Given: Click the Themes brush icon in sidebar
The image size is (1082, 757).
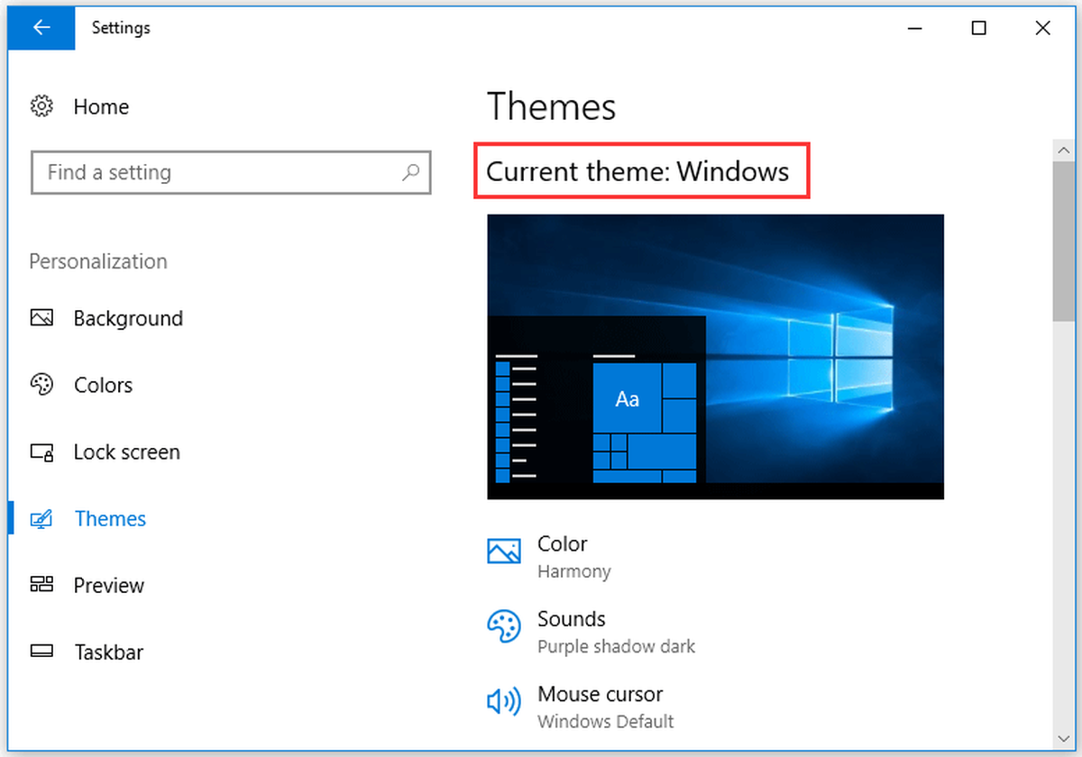Looking at the screenshot, I should pos(41,519).
